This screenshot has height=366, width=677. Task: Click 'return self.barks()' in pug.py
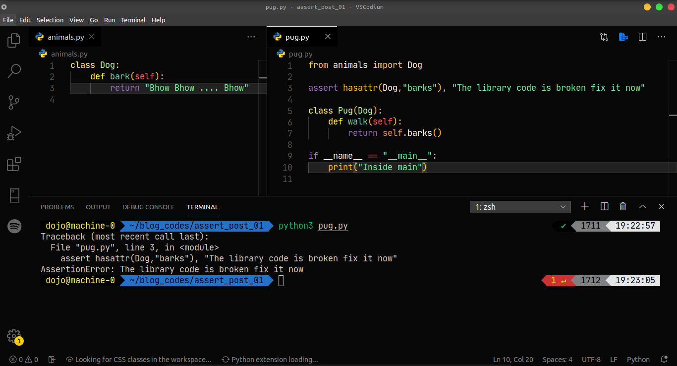pyautogui.click(x=395, y=133)
